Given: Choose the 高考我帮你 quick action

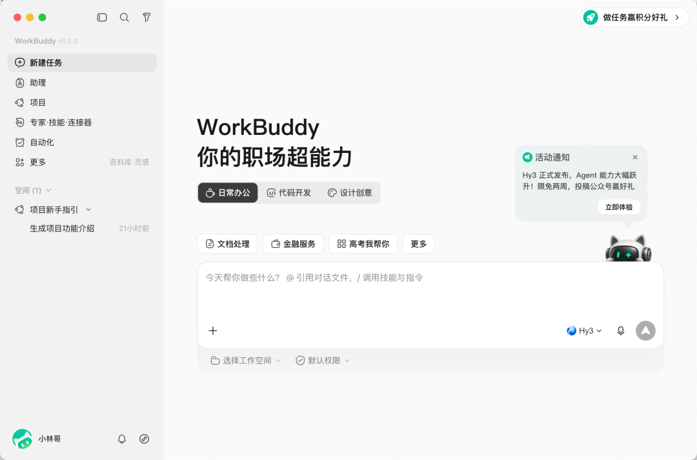Looking at the screenshot, I should tap(363, 244).
